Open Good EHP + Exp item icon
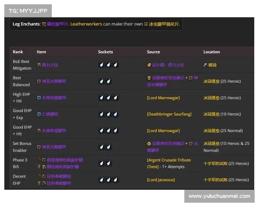Viewport: 259px width, 207px height. coord(39,114)
